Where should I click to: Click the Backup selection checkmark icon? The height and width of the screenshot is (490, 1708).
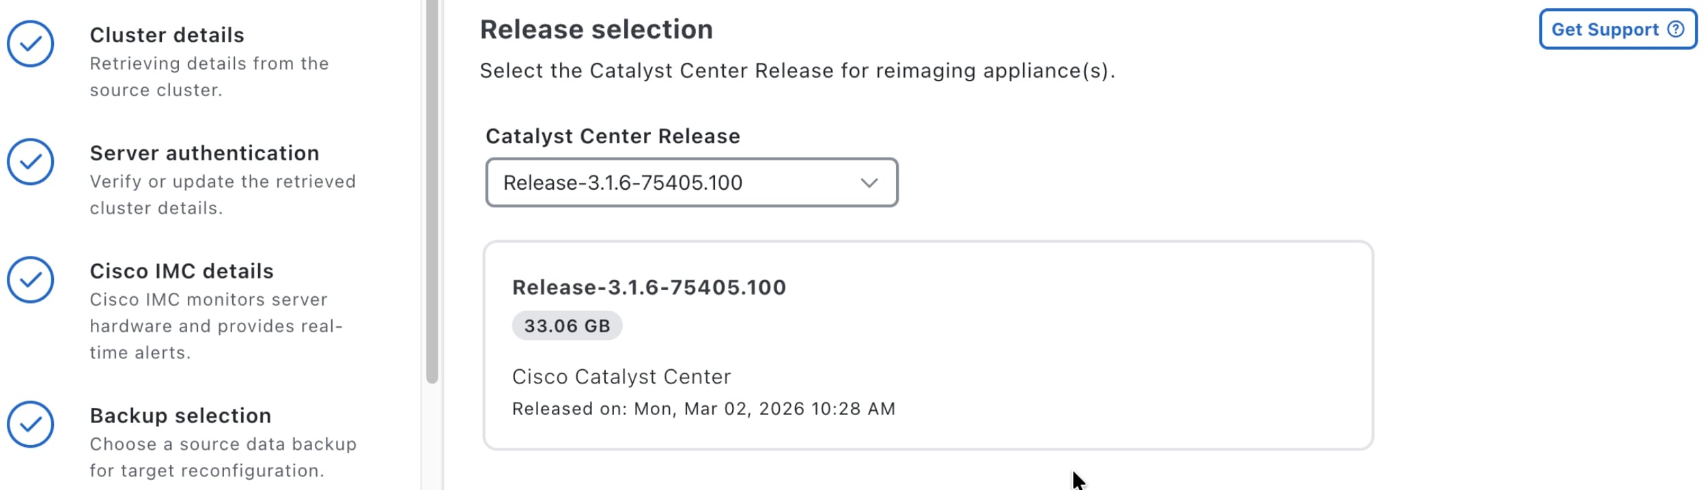(31, 424)
